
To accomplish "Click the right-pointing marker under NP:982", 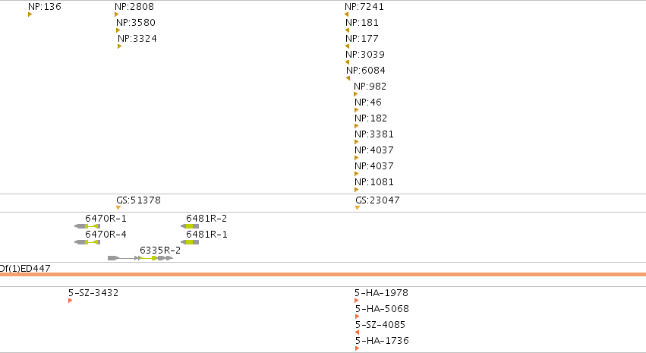I will tap(356, 94).
